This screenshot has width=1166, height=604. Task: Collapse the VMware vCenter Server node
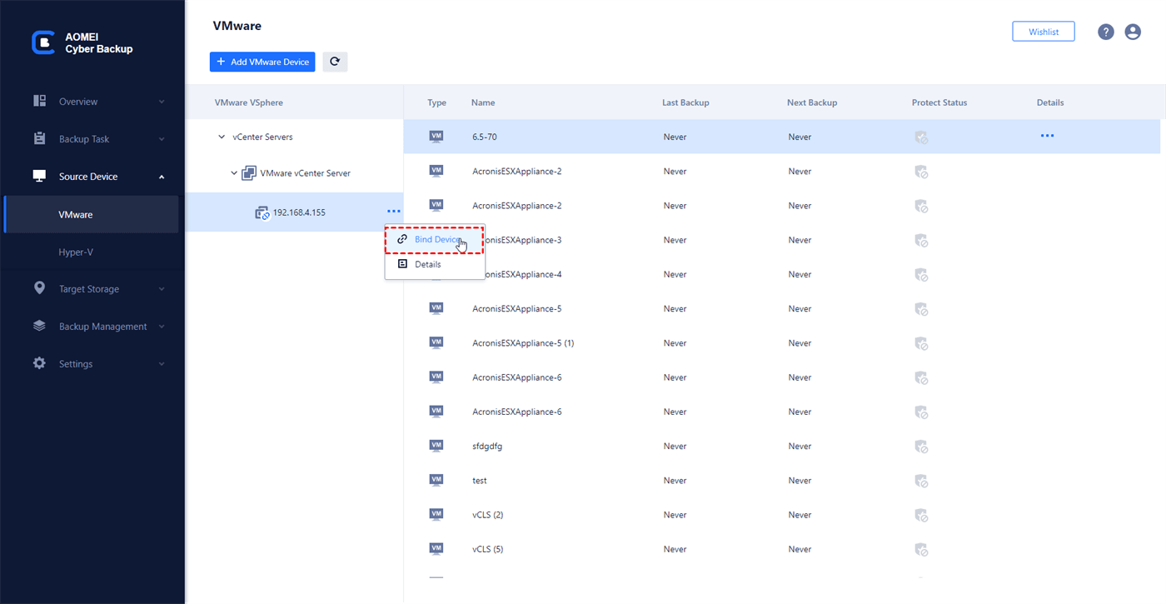click(x=234, y=173)
